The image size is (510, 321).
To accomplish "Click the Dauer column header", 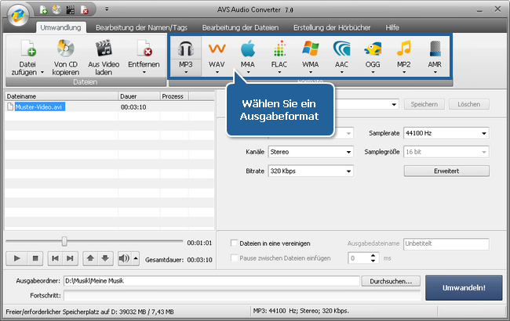I will 139,96.
